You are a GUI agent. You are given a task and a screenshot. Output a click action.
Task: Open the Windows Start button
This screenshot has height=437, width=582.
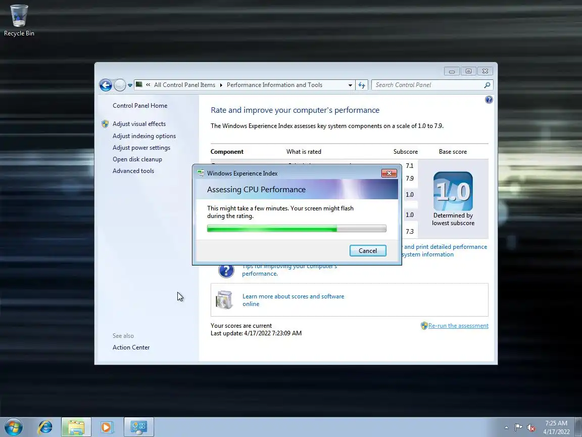(13, 427)
